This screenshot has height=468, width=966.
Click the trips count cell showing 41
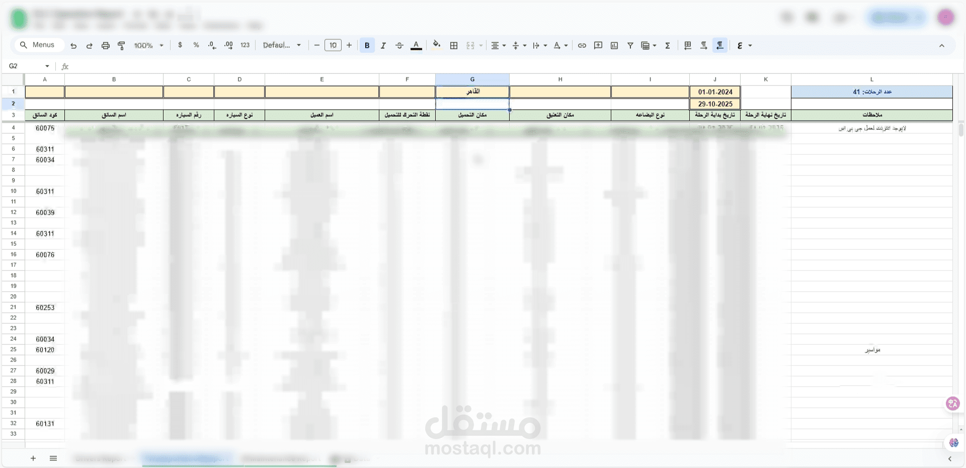(x=872, y=92)
